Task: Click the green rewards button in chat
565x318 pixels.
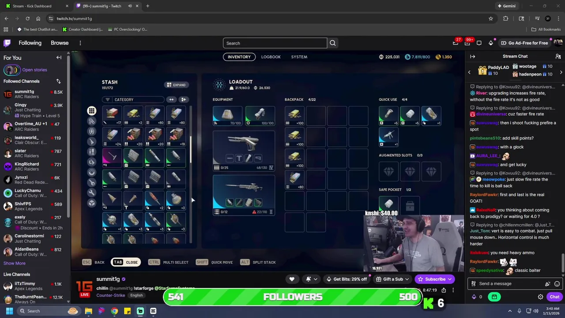Action: [x=494, y=297]
